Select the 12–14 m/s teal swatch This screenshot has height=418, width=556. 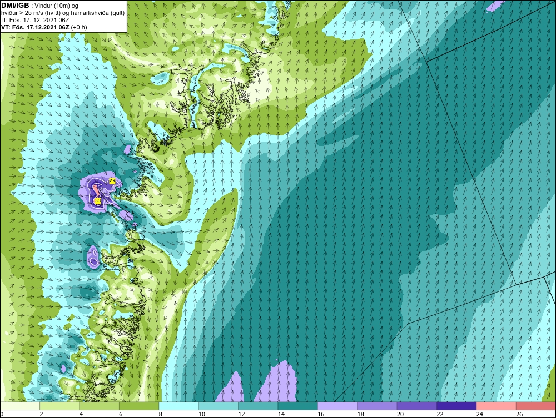coord(258,406)
